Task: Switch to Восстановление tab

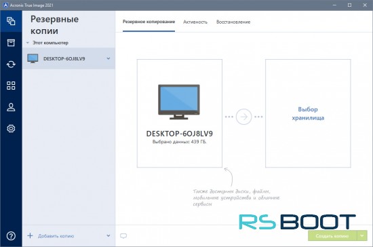Action: (x=233, y=22)
